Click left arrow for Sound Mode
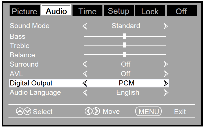The width and height of the screenshot is (204, 129). (85, 26)
